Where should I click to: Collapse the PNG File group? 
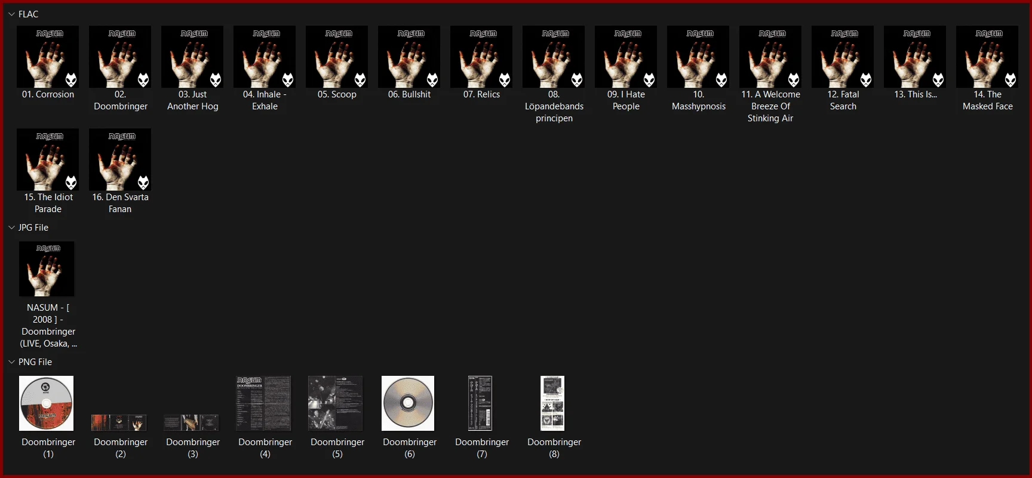point(11,362)
